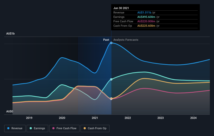Image resolution: width=214 pixels, height=136 pixels.
Task: Toggle the Cash From Op legend series
Action: coord(95,128)
